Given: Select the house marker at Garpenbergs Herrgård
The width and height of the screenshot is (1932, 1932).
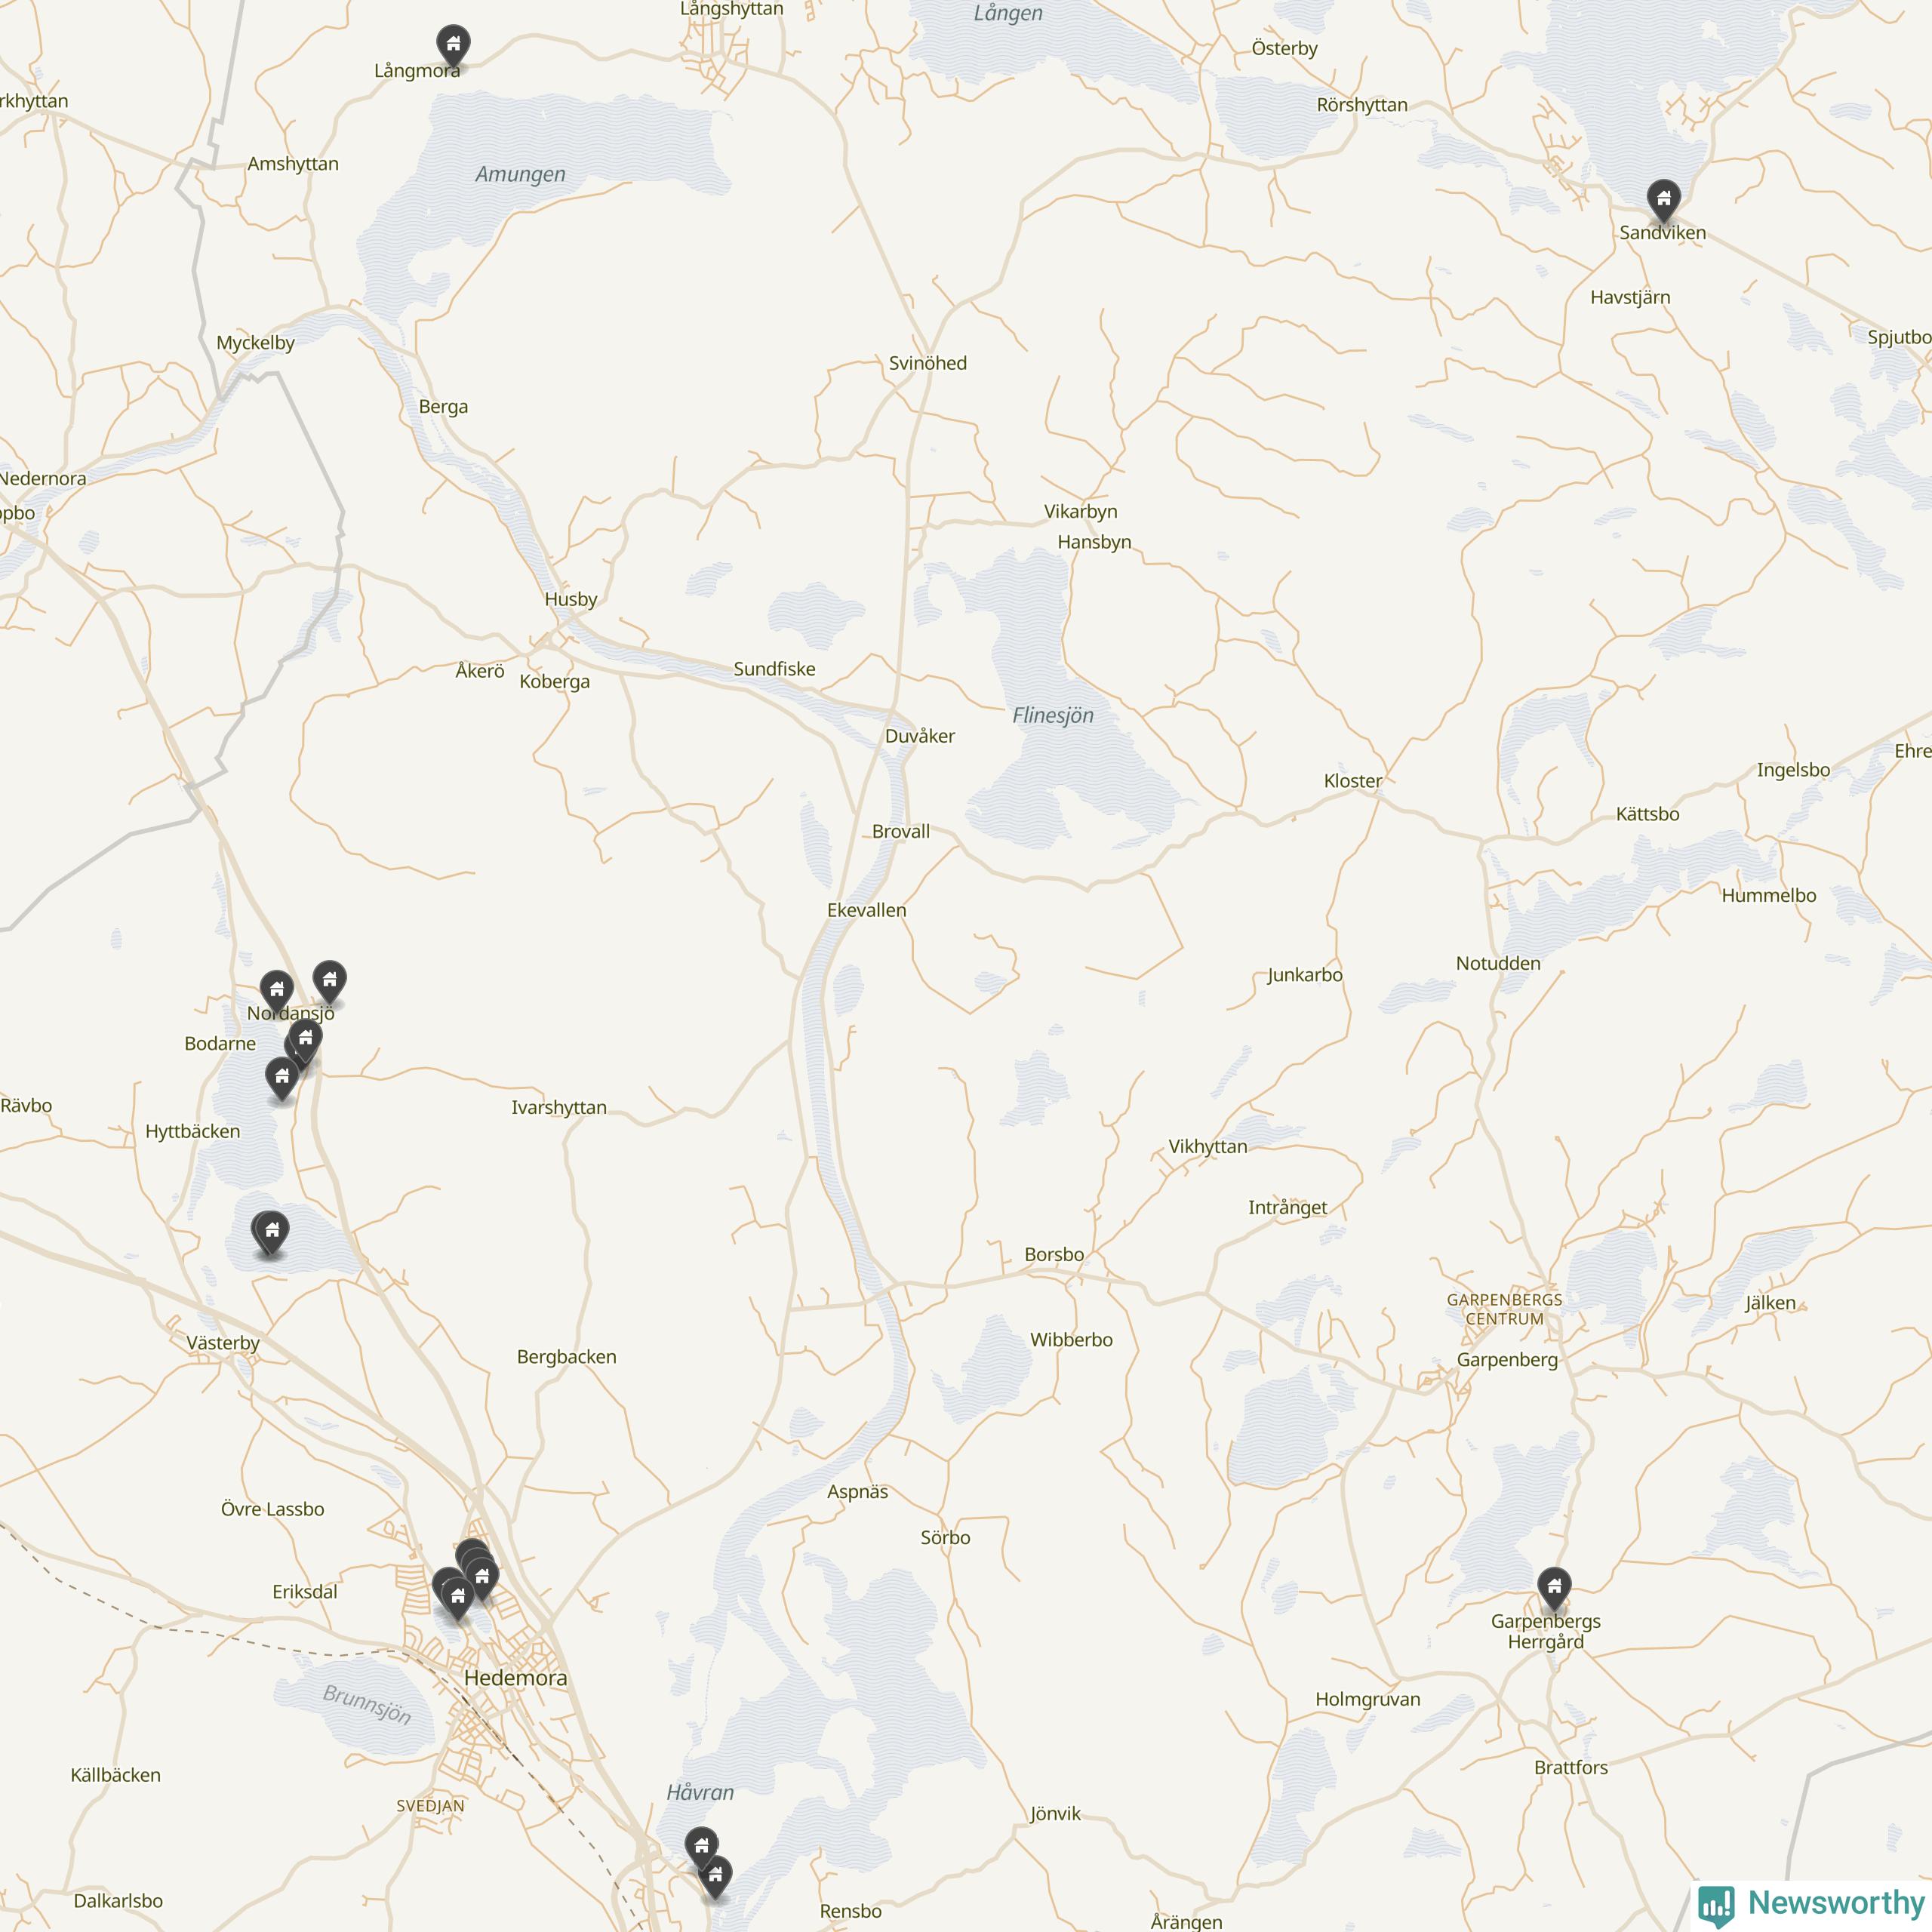Looking at the screenshot, I should (1553, 1588).
